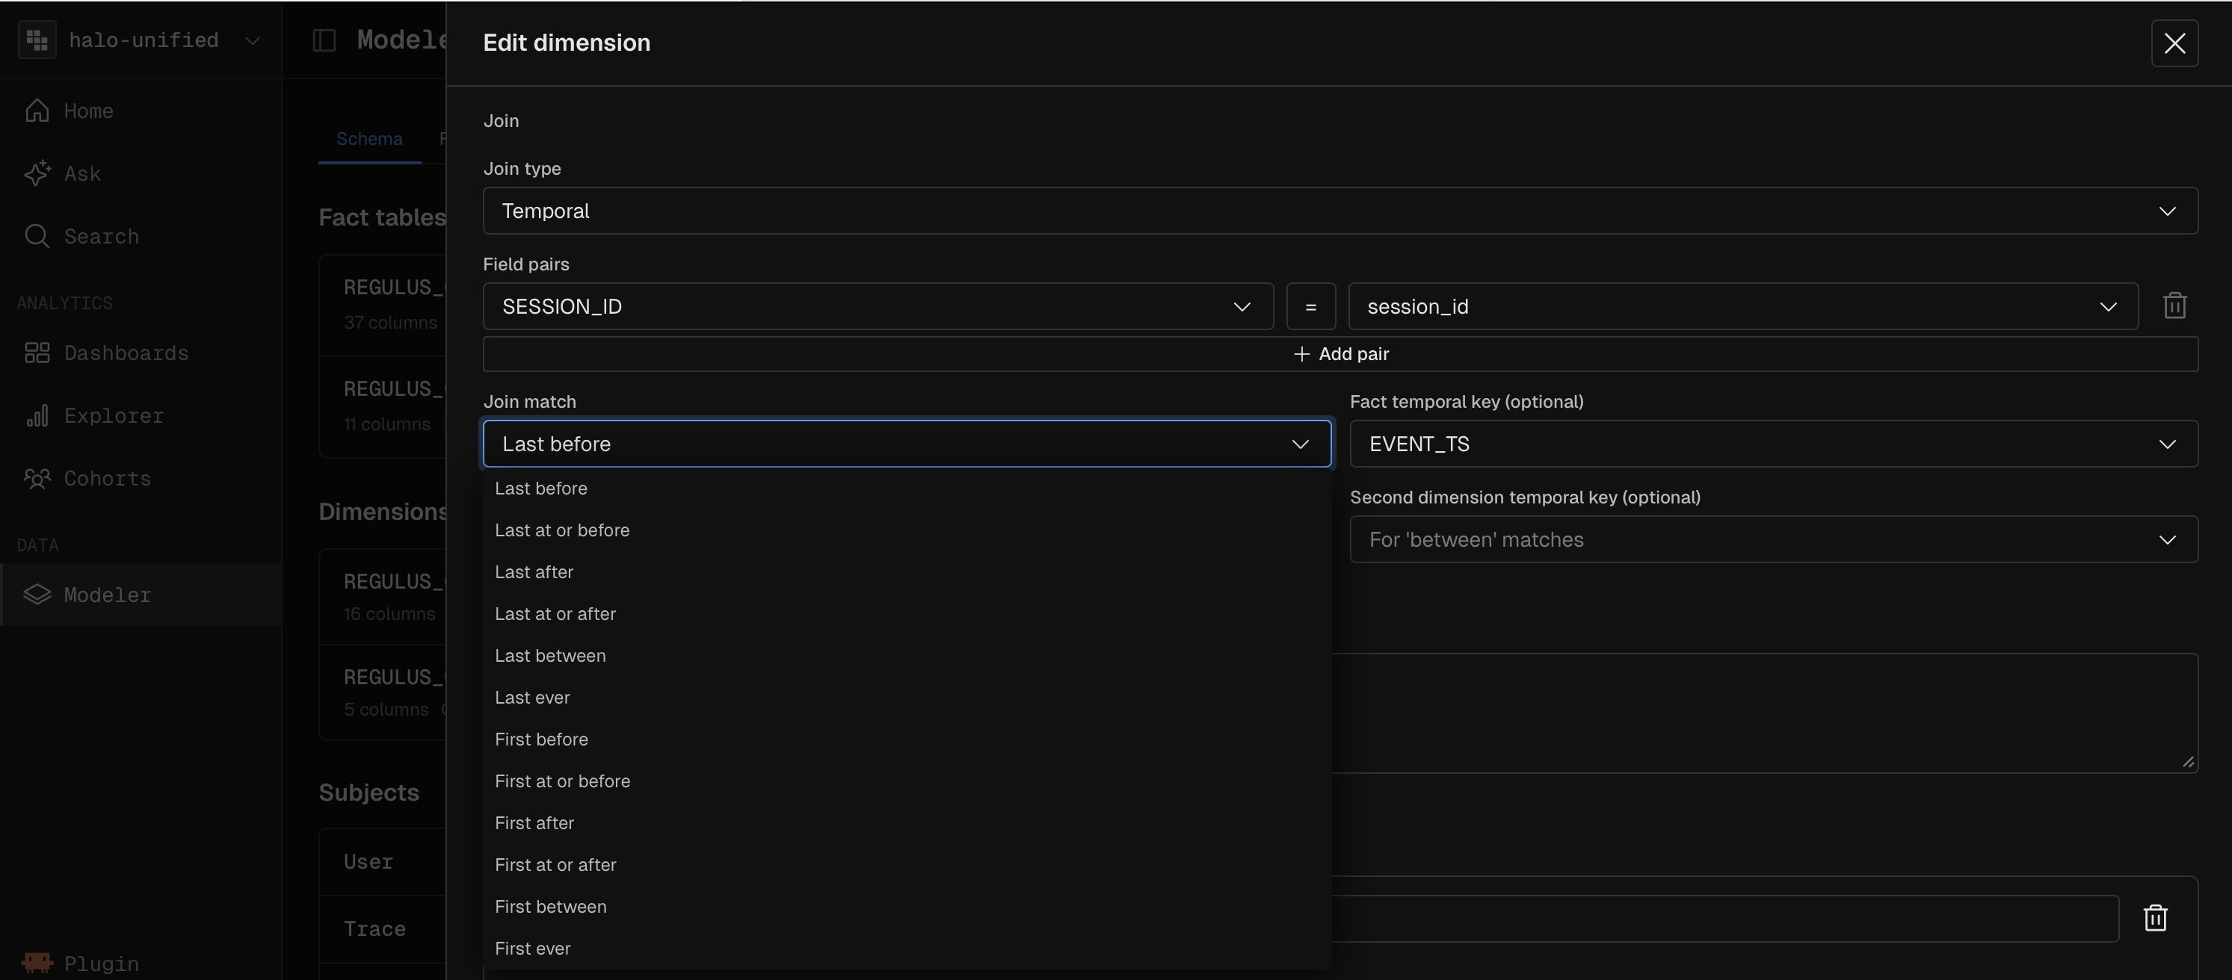The image size is (2232, 980).
Task: Select 'Last after' option
Action: coord(906,572)
